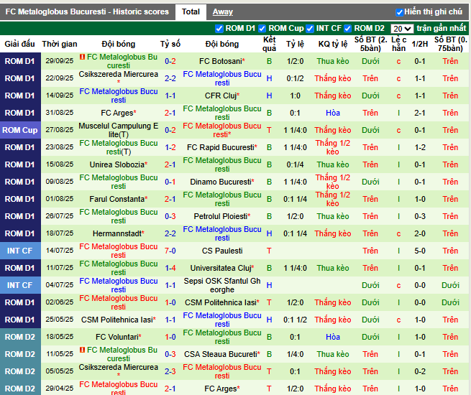Open the CFR Cluj team link
The image size is (471, 395).
point(221,96)
